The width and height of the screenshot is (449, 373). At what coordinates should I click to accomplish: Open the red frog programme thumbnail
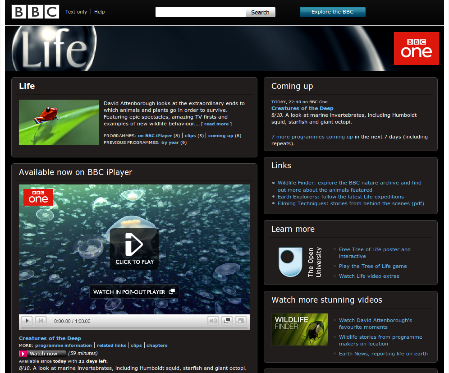(x=59, y=122)
